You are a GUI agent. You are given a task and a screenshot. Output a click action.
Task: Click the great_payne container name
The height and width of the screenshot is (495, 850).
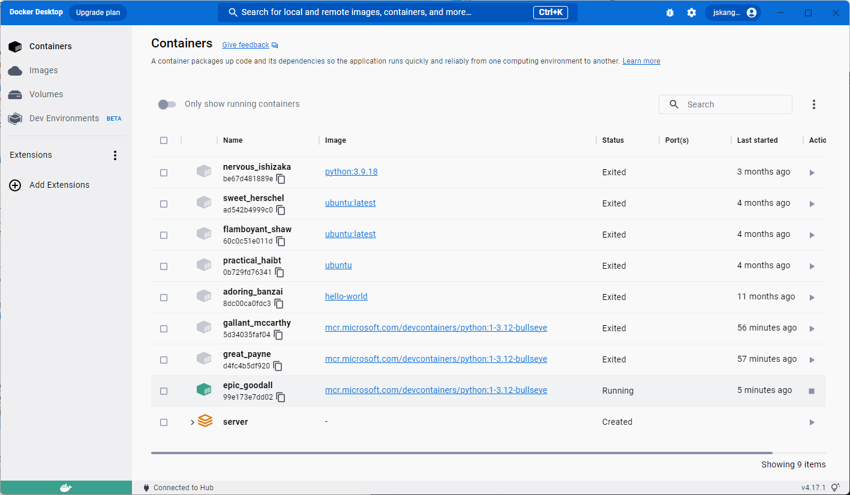(x=247, y=354)
